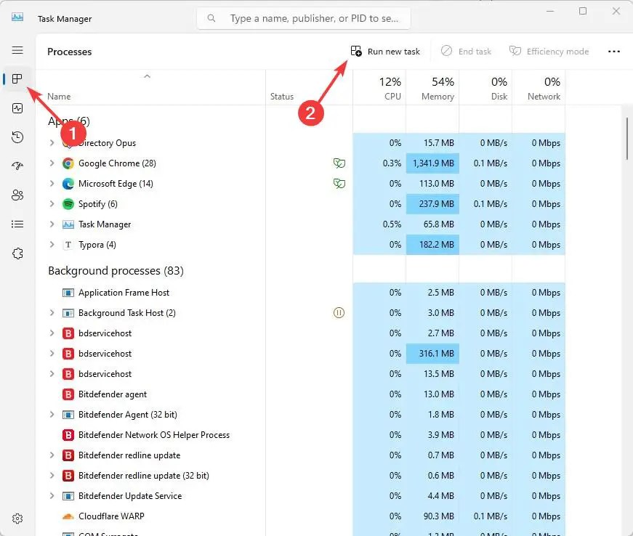Image resolution: width=633 pixels, height=536 pixels.
Task: Open Task Manager settings via the gear icon
Action: tap(17, 518)
